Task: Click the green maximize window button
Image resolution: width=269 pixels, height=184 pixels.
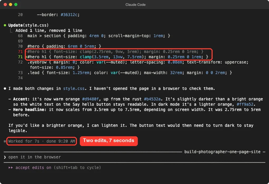Action: 16,4
